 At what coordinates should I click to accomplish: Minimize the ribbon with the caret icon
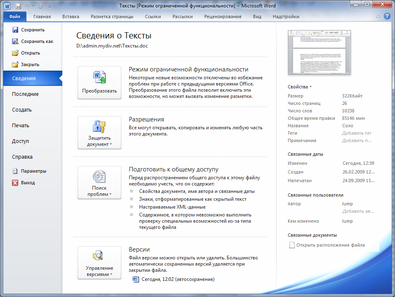pyautogui.click(x=378, y=17)
